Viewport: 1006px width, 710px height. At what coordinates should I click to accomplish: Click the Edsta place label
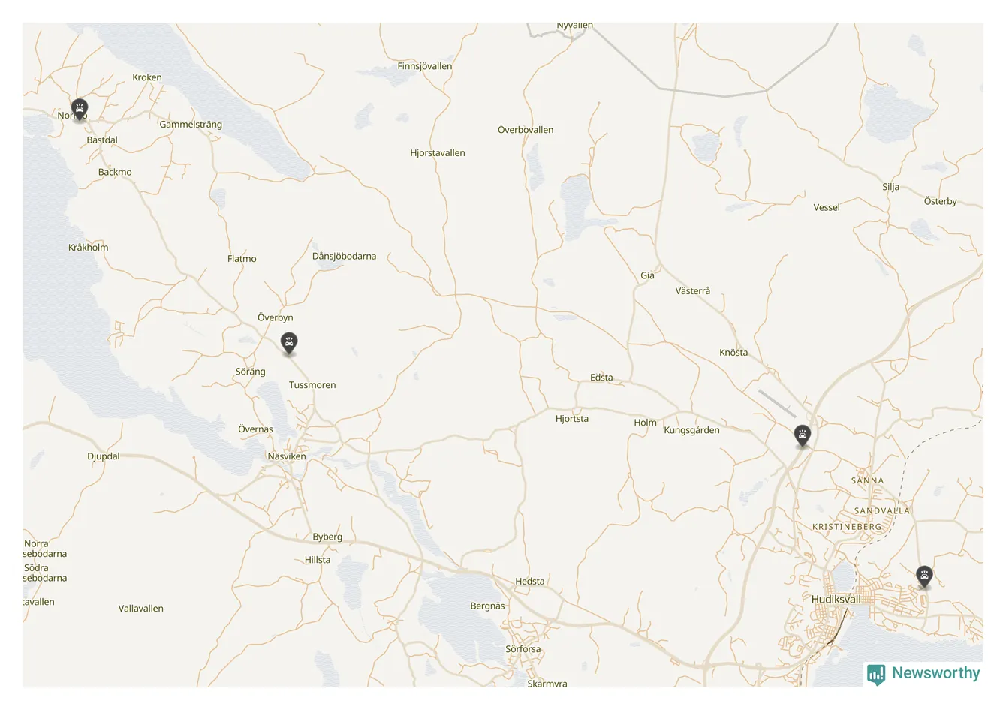601,378
